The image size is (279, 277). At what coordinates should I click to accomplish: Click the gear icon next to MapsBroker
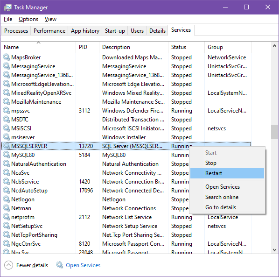click(7, 57)
